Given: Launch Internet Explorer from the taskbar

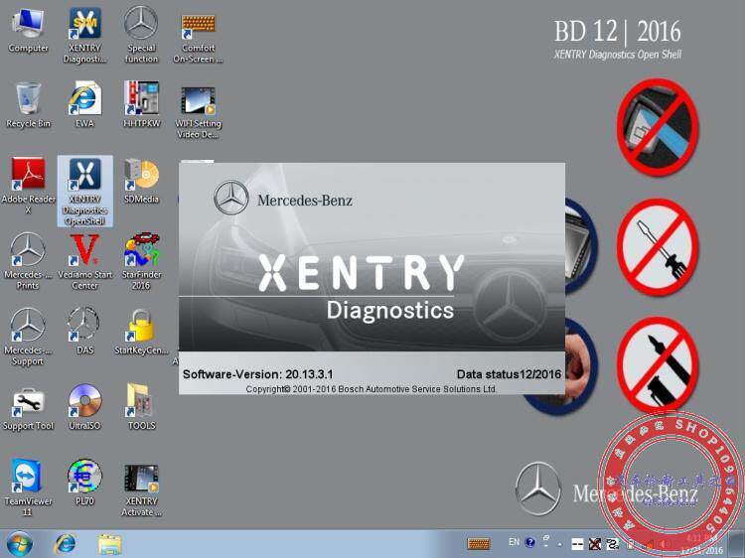Looking at the screenshot, I should 66,544.
